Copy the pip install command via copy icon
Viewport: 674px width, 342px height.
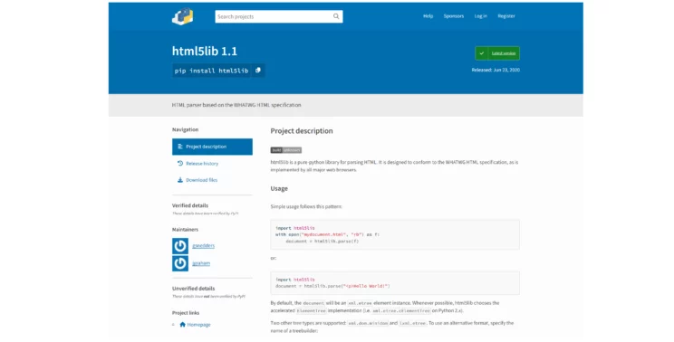click(258, 71)
